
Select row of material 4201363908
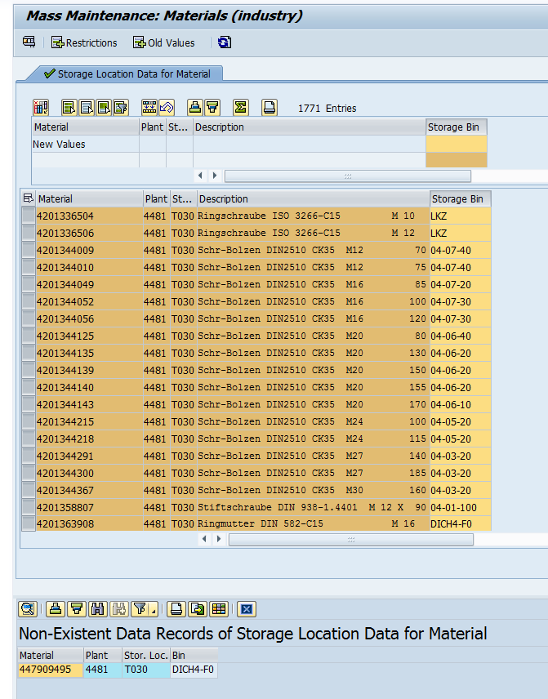29,523
